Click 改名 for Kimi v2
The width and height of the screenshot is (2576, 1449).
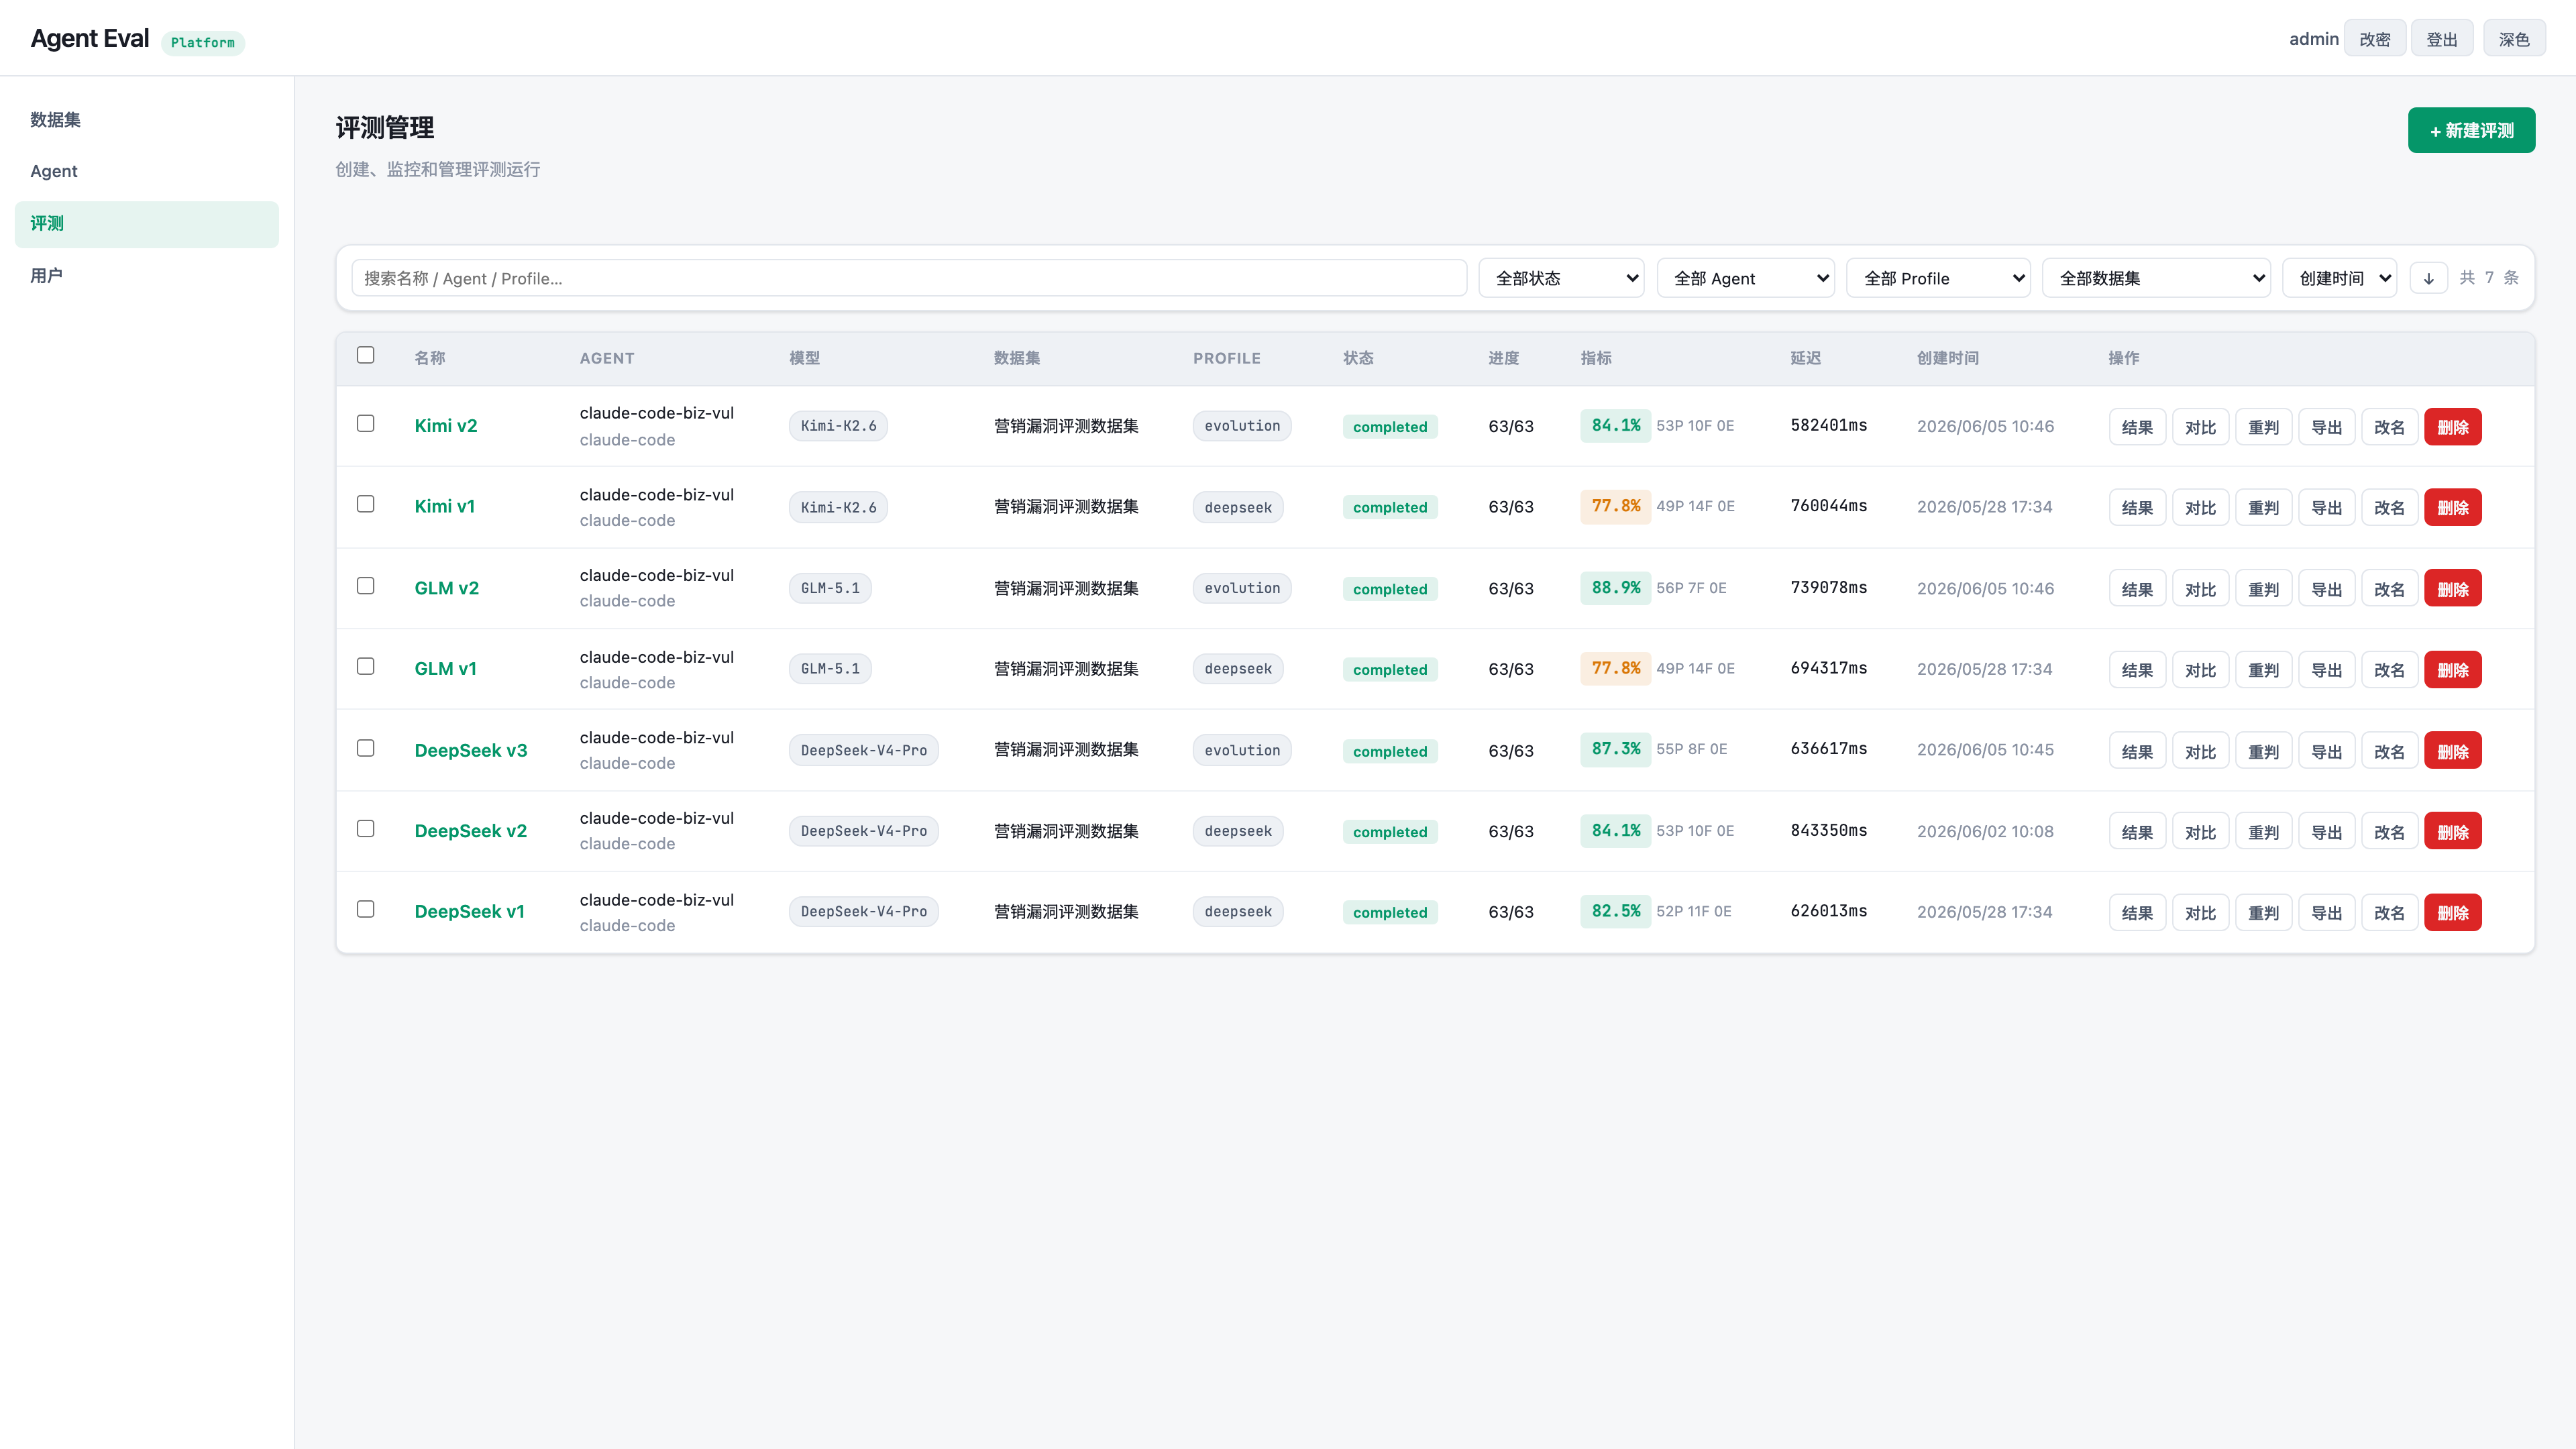coord(2390,427)
